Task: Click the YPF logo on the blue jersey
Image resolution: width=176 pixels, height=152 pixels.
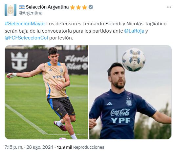Action: click(120, 120)
